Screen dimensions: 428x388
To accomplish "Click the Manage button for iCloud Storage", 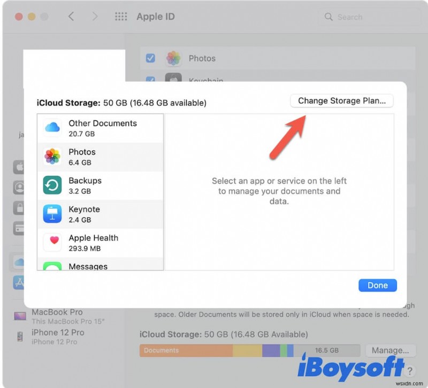I will point(391,350).
